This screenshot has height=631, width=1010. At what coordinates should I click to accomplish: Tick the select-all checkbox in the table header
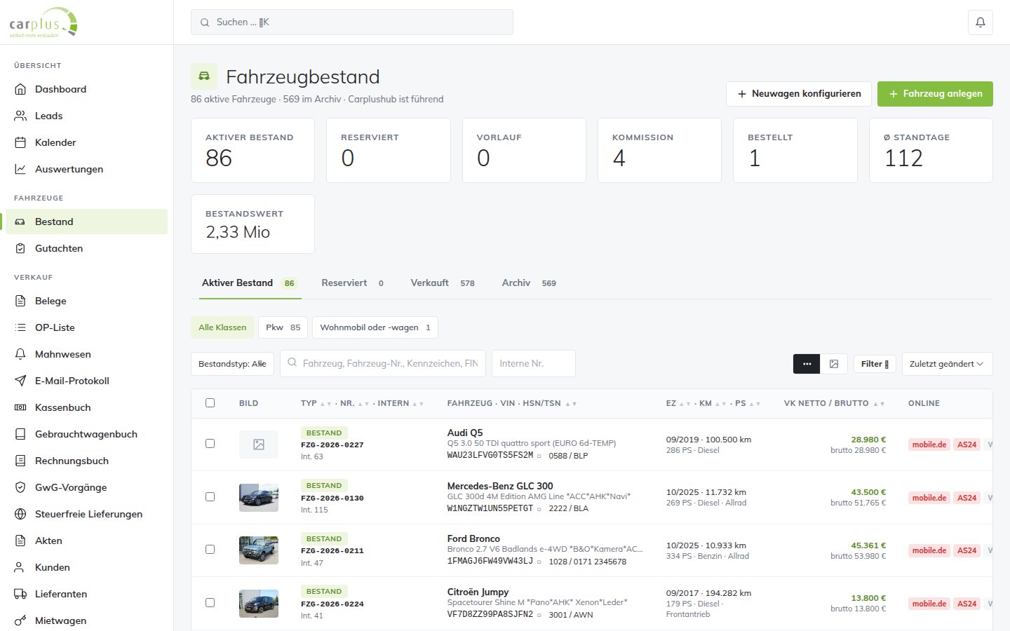coord(210,403)
